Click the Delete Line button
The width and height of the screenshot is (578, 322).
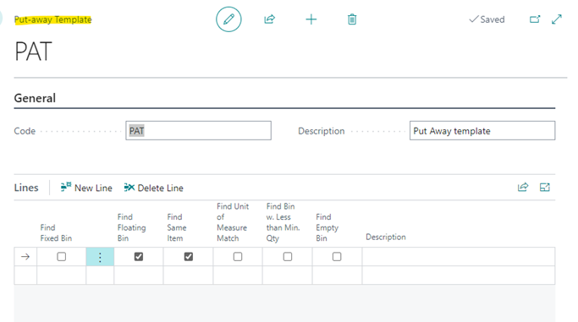(x=153, y=188)
